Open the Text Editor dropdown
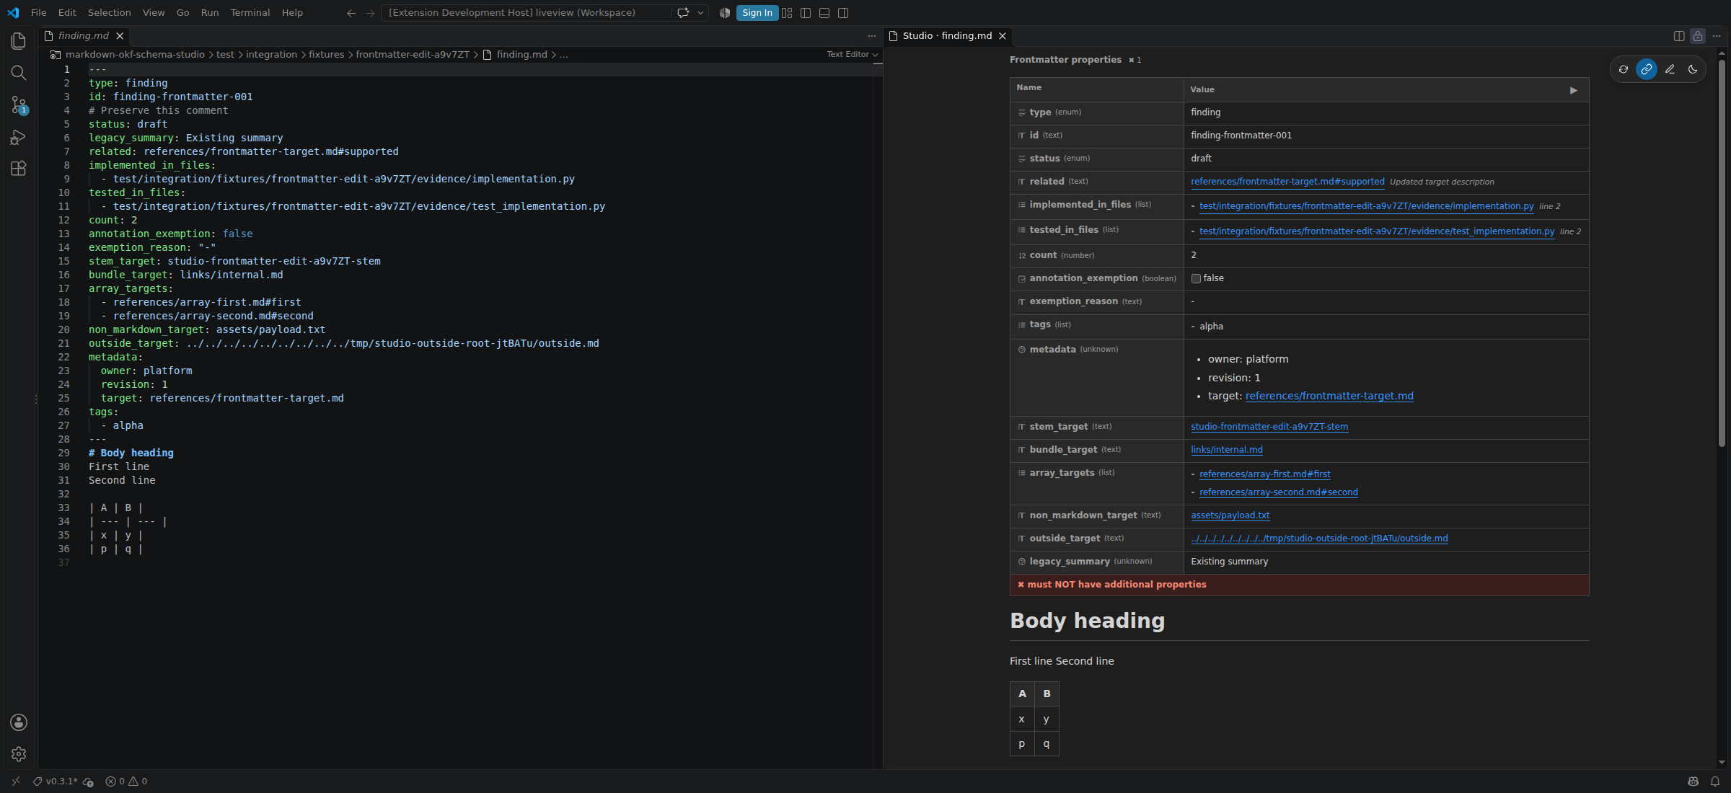The width and height of the screenshot is (1731, 793). [852, 54]
